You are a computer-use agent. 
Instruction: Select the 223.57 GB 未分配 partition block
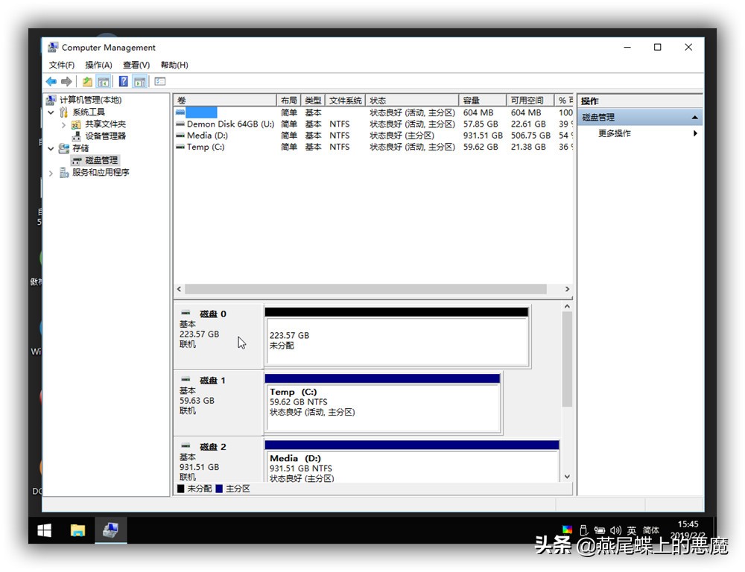[397, 337]
